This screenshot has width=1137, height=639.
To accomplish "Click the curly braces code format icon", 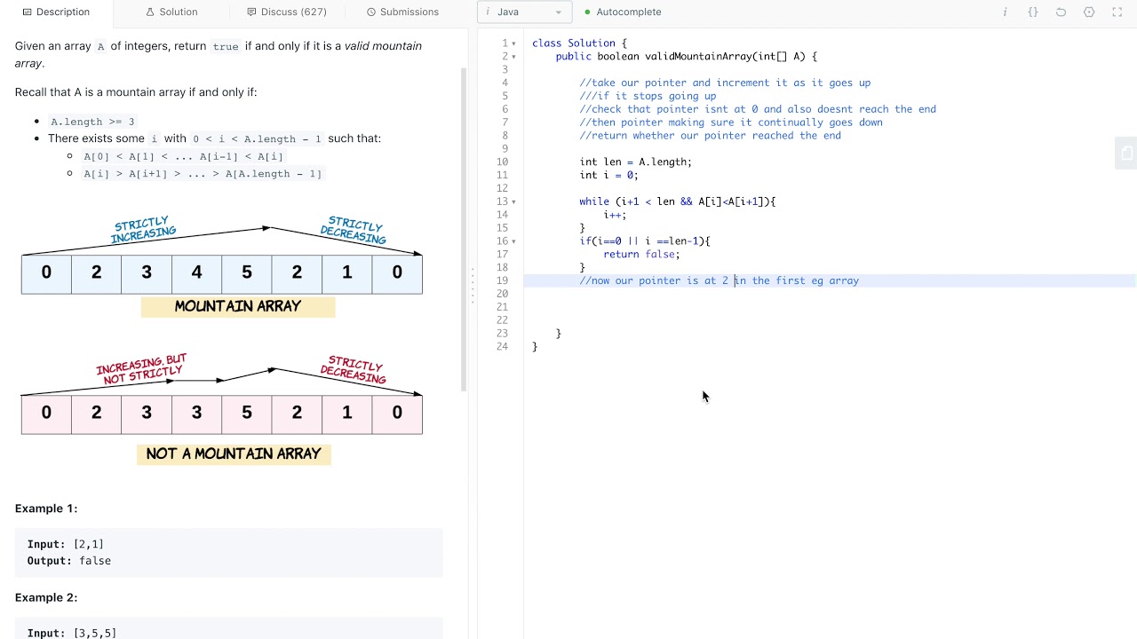I will tap(1033, 12).
